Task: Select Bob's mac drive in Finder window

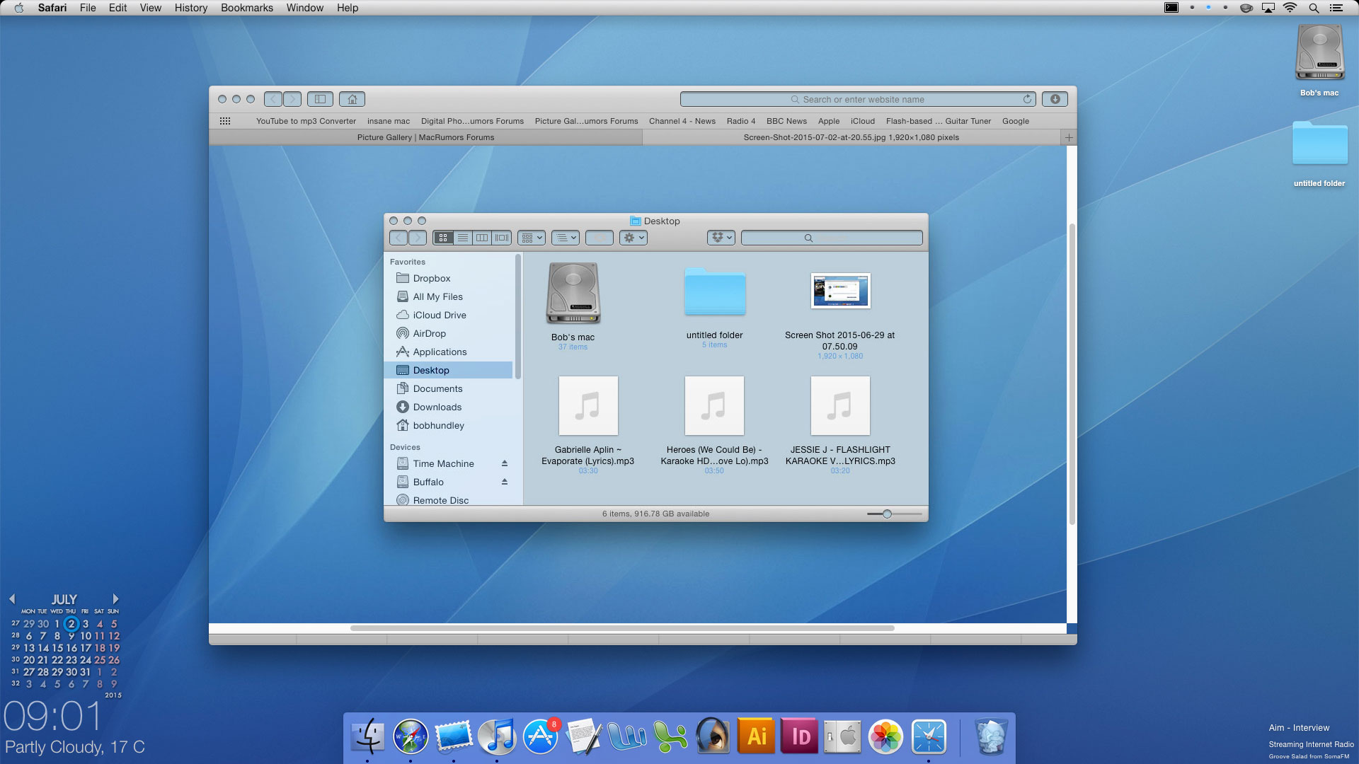Action: tap(573, 294)
